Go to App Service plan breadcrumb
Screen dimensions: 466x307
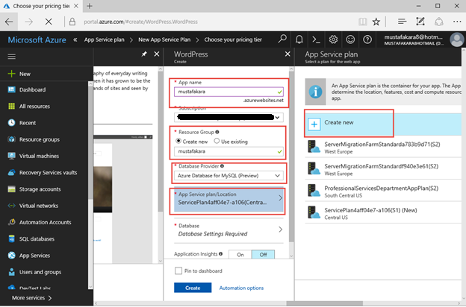click(105, 39)
